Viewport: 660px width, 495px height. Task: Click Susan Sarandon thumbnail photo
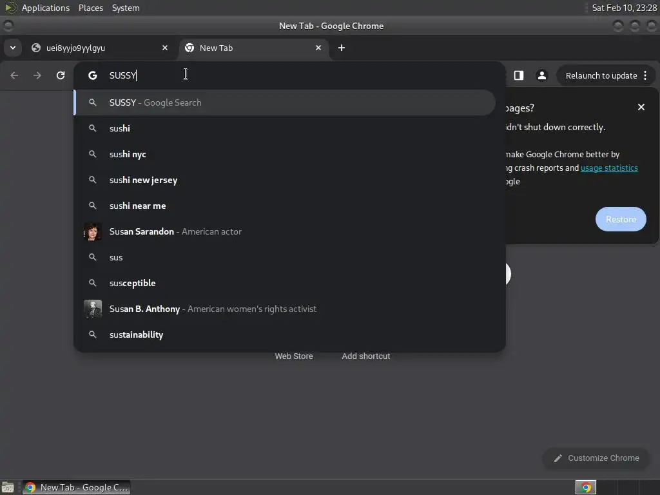click(x=93, y=231)
